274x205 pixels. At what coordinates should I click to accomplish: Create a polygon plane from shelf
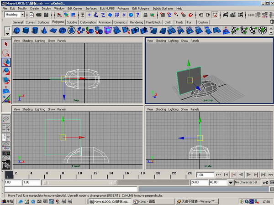point(53,31)
